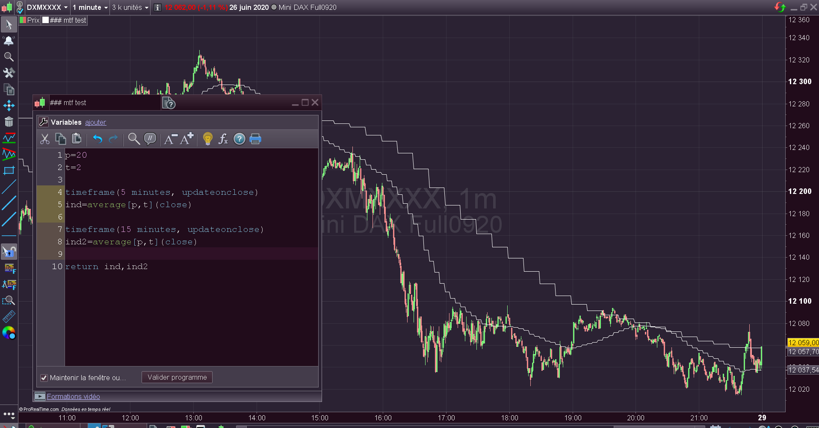Select the Prix legend tab
Viewport: 819px width, 428px height.
pyautogui.click(x=30, y=20)
